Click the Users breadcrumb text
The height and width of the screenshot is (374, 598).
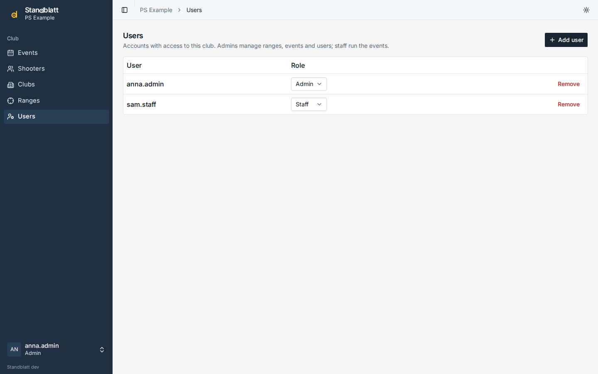point(194,10)
